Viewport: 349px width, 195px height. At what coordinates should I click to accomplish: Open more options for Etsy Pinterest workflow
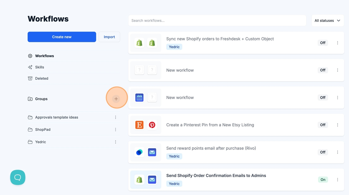(337, 125)
